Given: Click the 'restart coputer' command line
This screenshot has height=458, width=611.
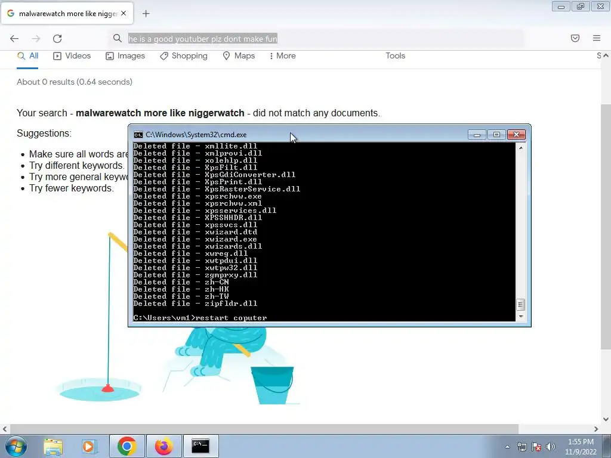Looking at the screenshot, I should pos(200,318).
